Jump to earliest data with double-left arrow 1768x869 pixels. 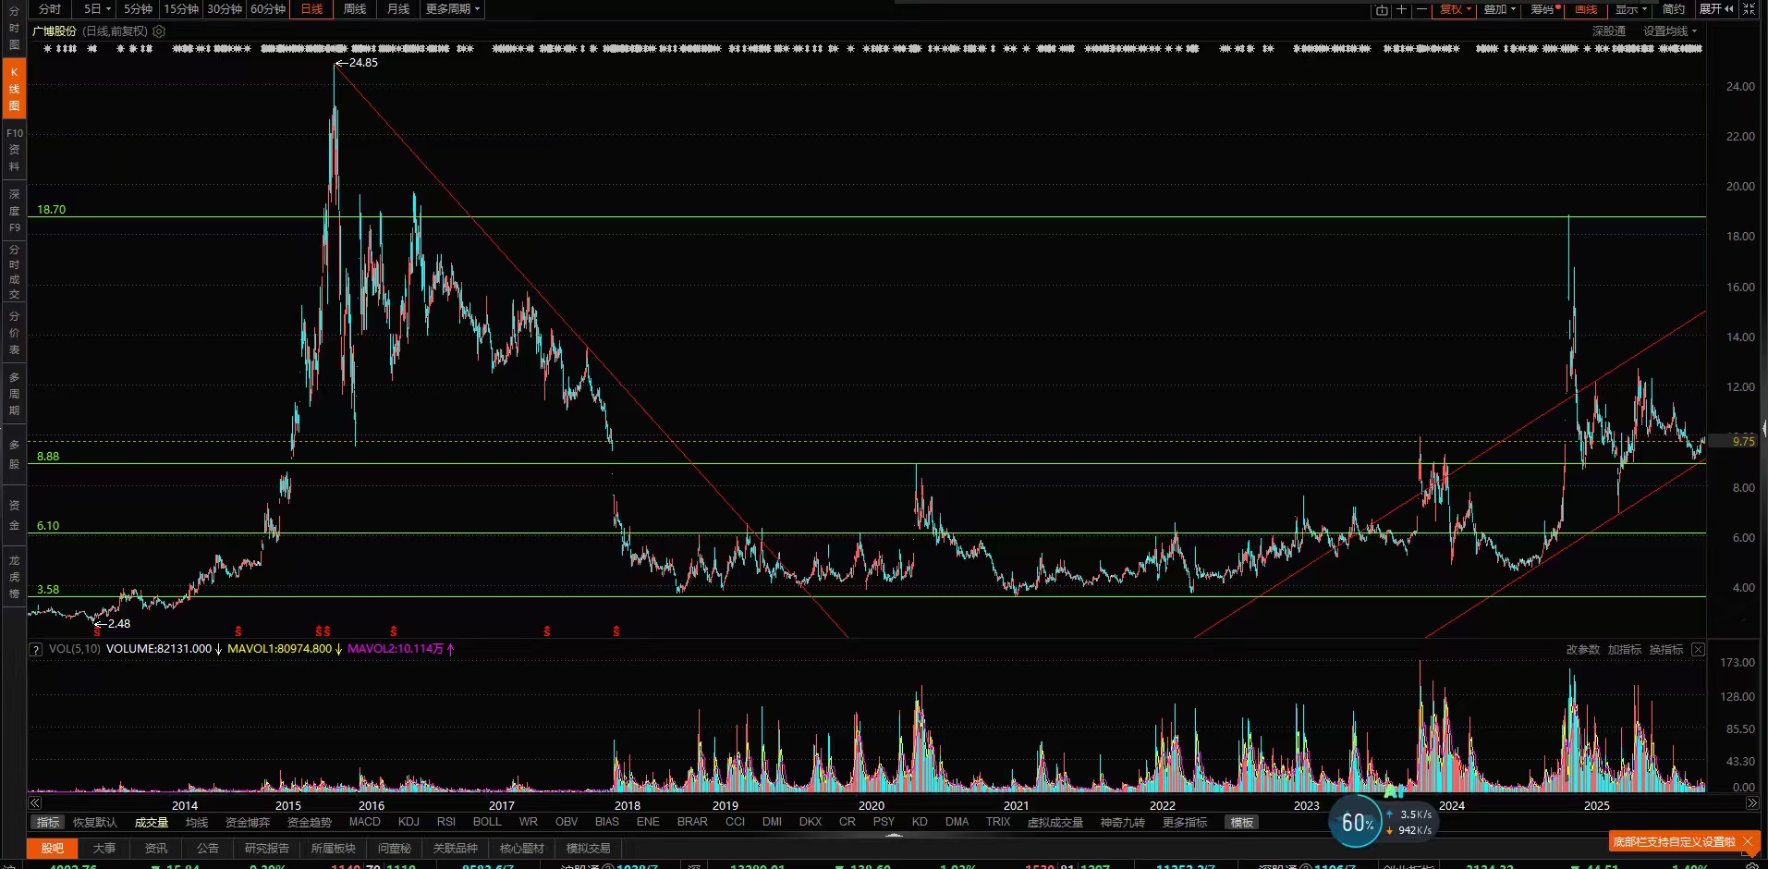[35, 803]
